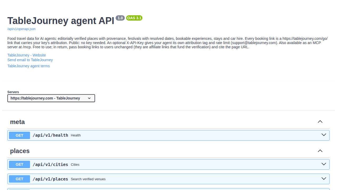Open TableJourney agent terms link
The width and height of the screenshot is (337, 190).
tap(28, 66)
